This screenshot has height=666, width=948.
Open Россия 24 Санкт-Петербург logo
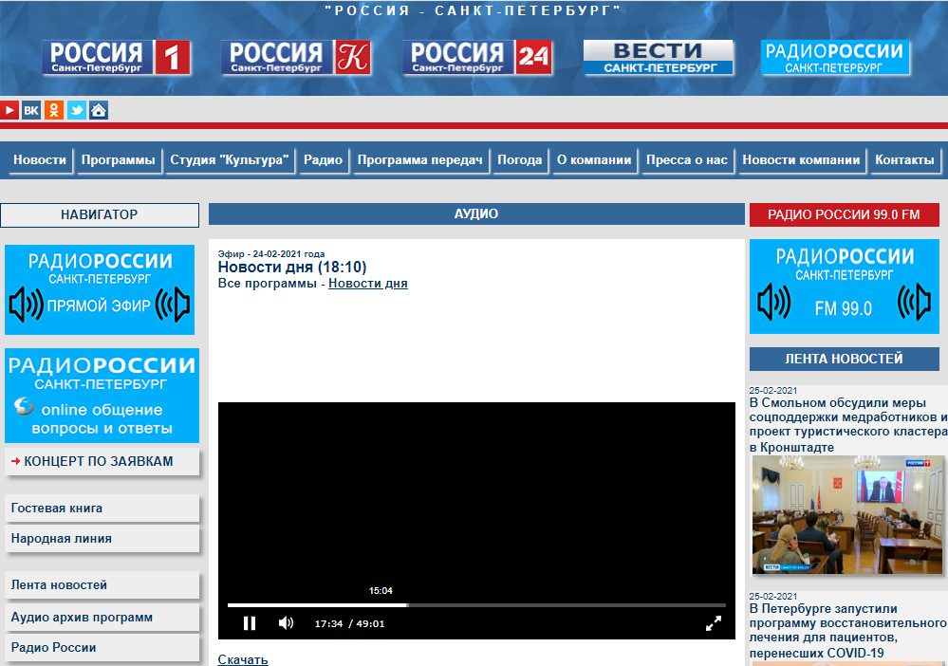(477, 58)
